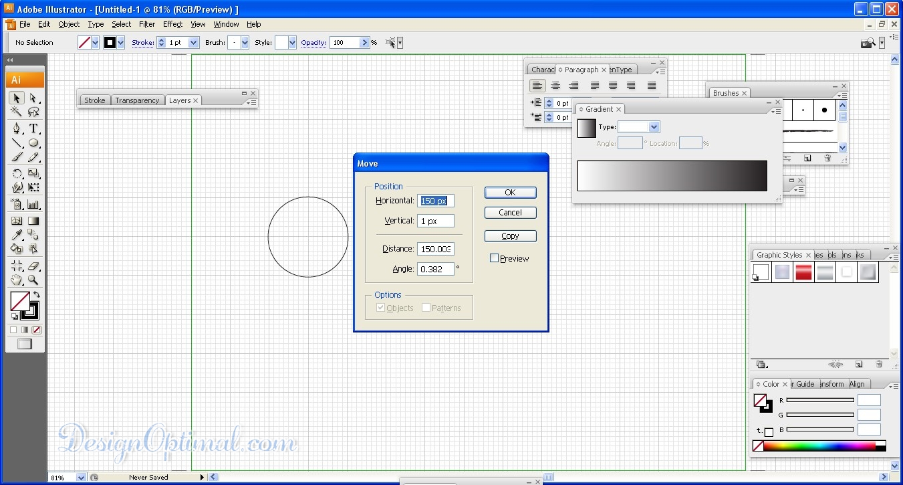Select the Gradient tool in toolbox
The image size is (903, 485).
[33, 221]
